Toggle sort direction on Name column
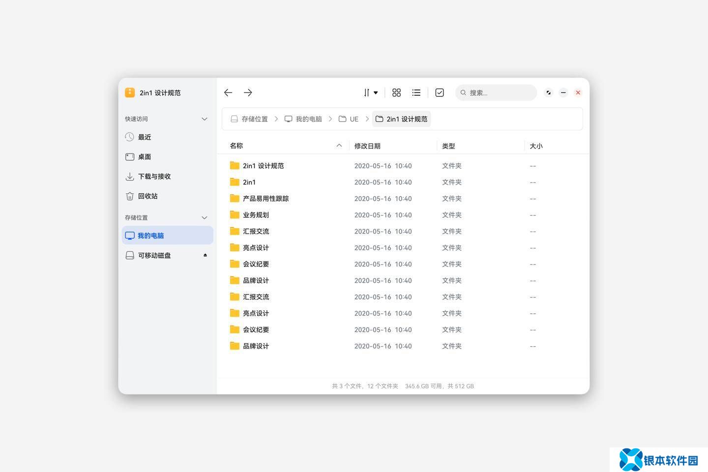 [339, 146]
